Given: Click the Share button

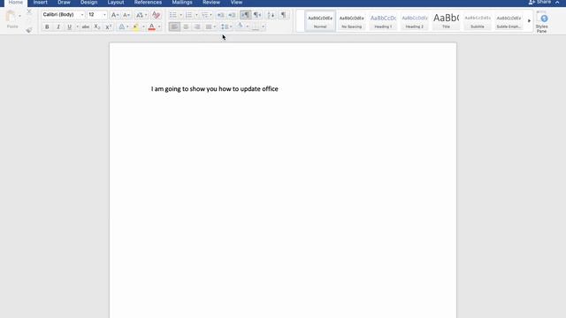Looking at the screenshot, I should pyautogui.click(x=539, y=2).
